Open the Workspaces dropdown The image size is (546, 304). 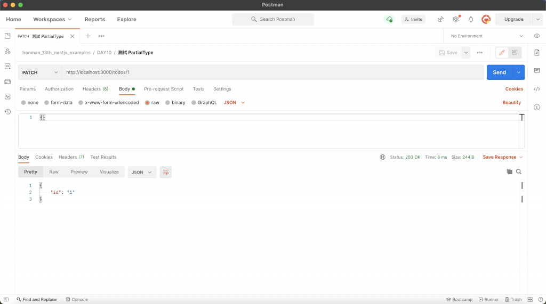pyautogui.click(x=52, y=20)
